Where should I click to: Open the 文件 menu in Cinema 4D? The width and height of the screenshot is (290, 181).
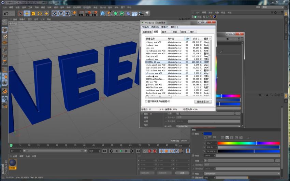(4, 7)
